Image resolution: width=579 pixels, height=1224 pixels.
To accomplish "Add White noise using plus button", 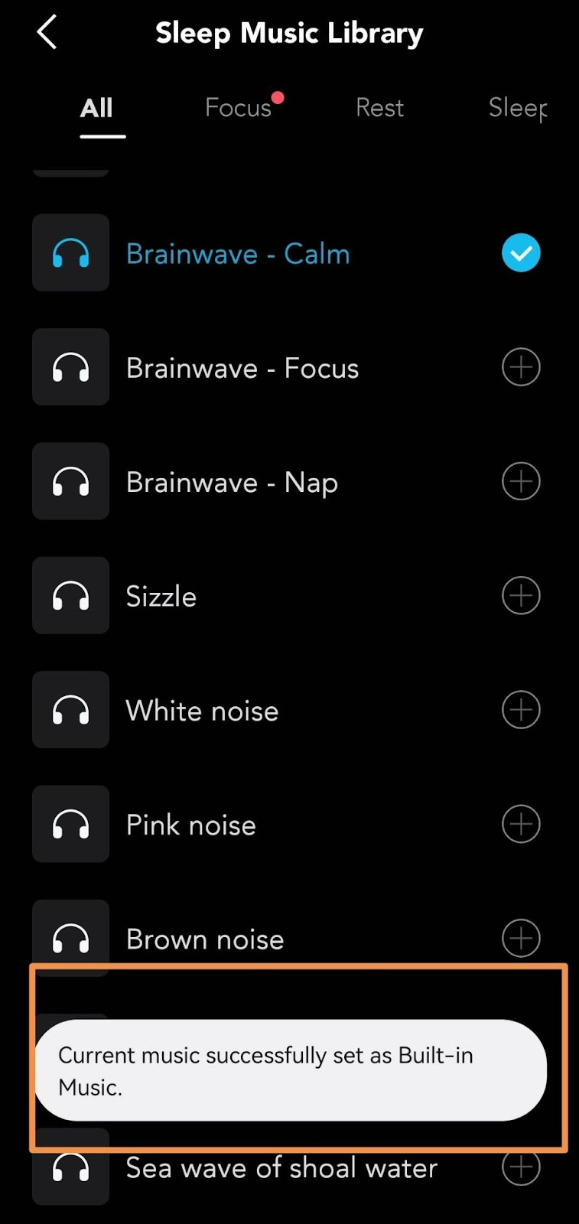I will point(521,710).
